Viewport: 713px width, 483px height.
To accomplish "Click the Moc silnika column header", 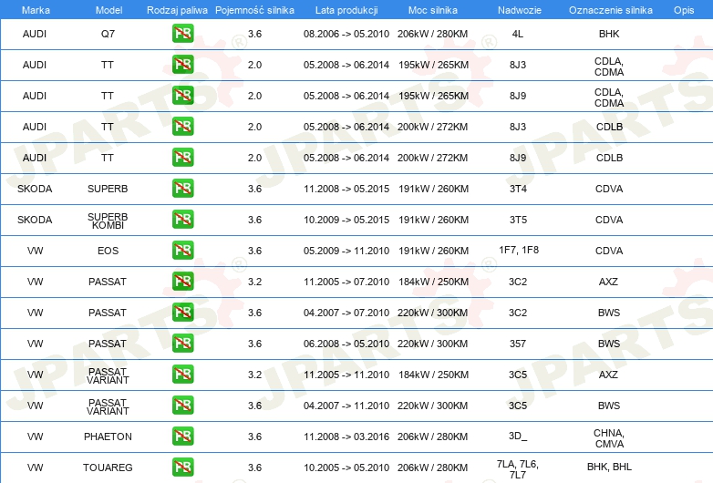I will tap(433, 10).
